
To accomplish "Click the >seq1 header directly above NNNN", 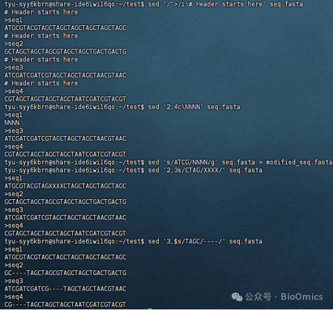I will coord(13,115).
